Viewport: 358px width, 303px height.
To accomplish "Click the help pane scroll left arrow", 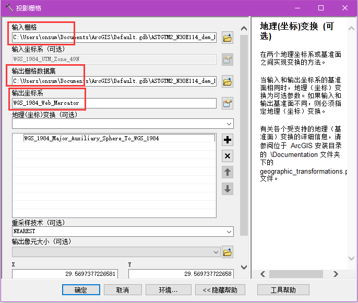I will click(263, 274).
